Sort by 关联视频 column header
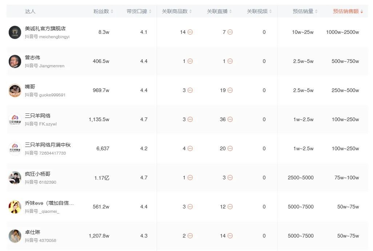 [x=259, y=11]
